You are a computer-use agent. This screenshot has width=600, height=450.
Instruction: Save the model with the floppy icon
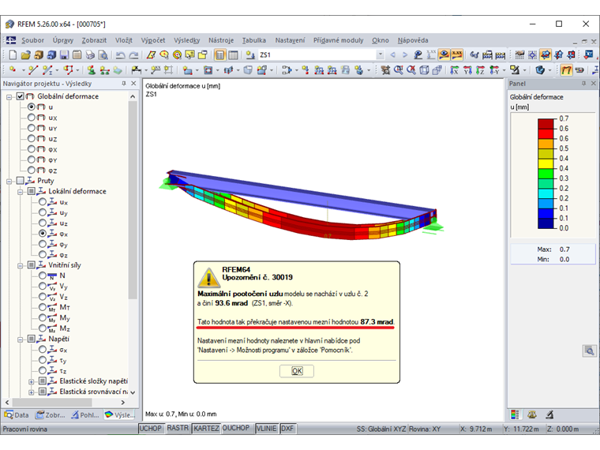click(64, 54)
